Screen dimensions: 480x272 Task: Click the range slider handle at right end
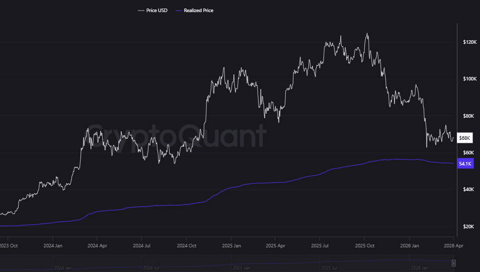453,263
